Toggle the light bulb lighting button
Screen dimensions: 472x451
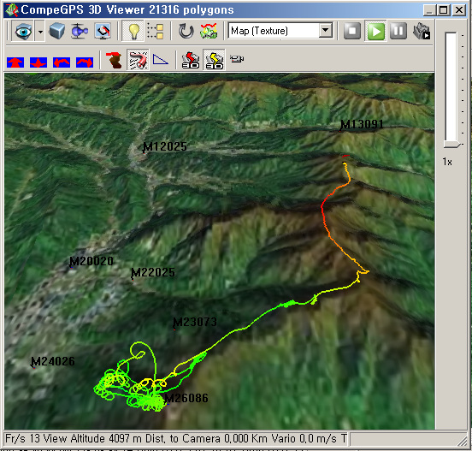coord(133,31)
